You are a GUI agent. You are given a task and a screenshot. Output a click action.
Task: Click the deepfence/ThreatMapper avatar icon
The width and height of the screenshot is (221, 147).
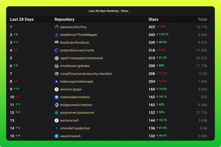coord(57,35)
